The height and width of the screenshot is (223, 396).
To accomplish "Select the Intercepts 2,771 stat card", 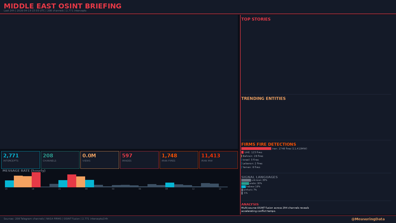I will [x=20, y=160].
